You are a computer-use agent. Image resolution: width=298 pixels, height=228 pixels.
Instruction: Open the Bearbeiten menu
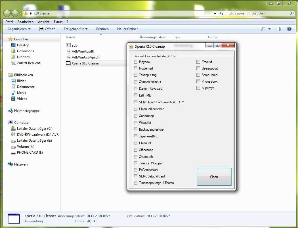tap(26, 22)
